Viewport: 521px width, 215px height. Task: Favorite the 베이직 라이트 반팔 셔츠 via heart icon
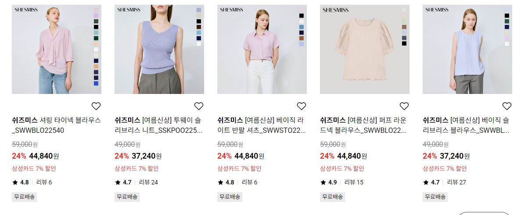point(302,106)
